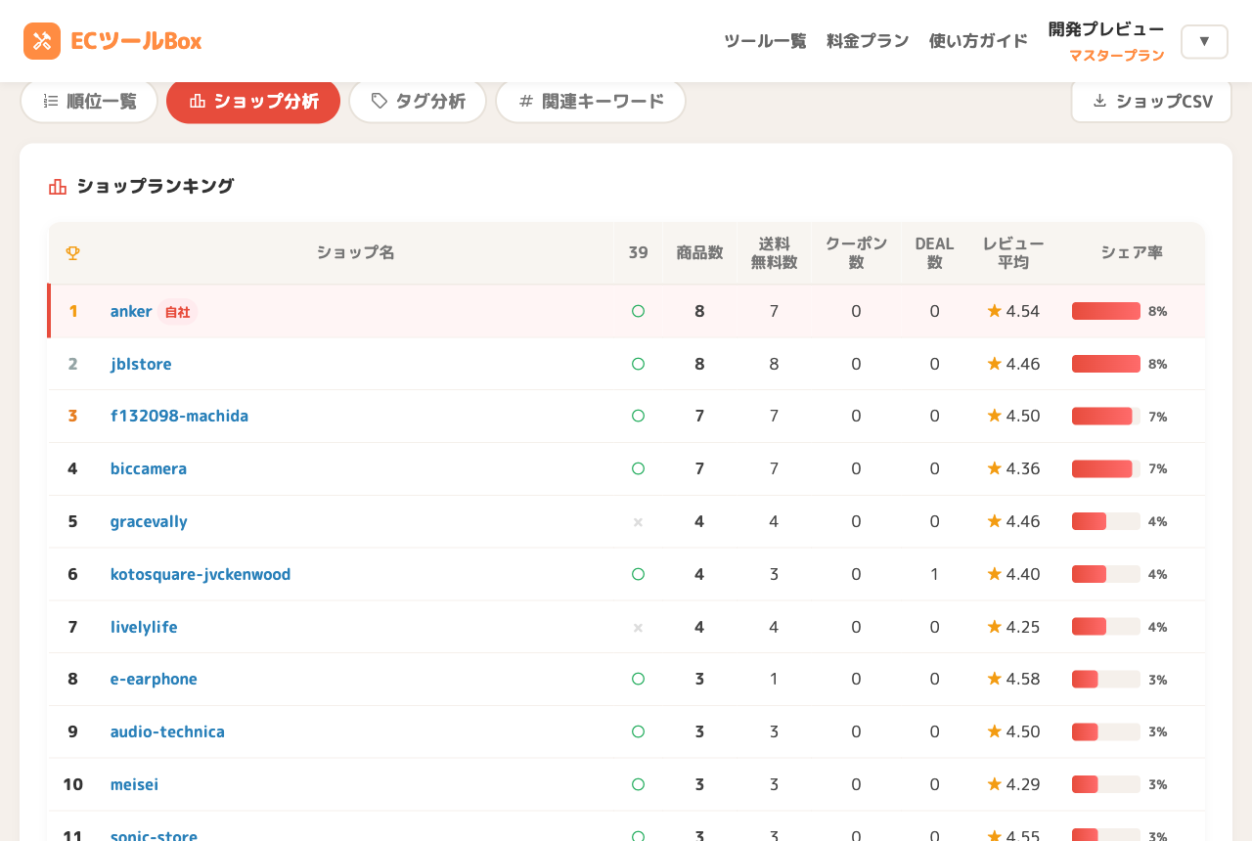The width and height of the screenshot is (1252, 841).
Task: Open the e-earphone shop link
Action: [x=154, y=679]
